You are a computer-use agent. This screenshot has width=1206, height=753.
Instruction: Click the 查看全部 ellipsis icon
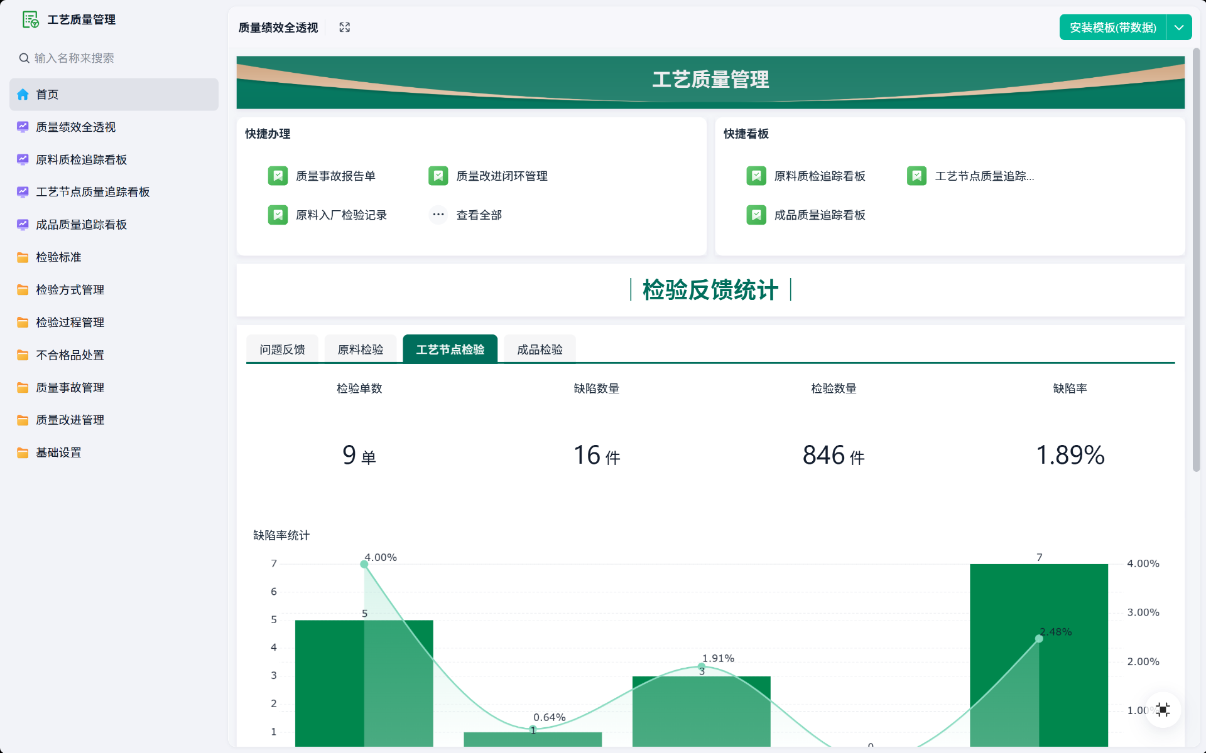pyautogui.click(x=438, y=215)
